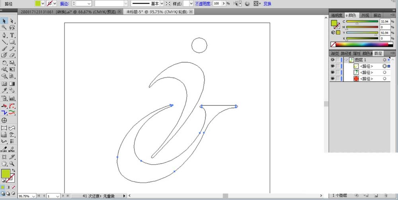Select the Pen tool

pos(4,35)
